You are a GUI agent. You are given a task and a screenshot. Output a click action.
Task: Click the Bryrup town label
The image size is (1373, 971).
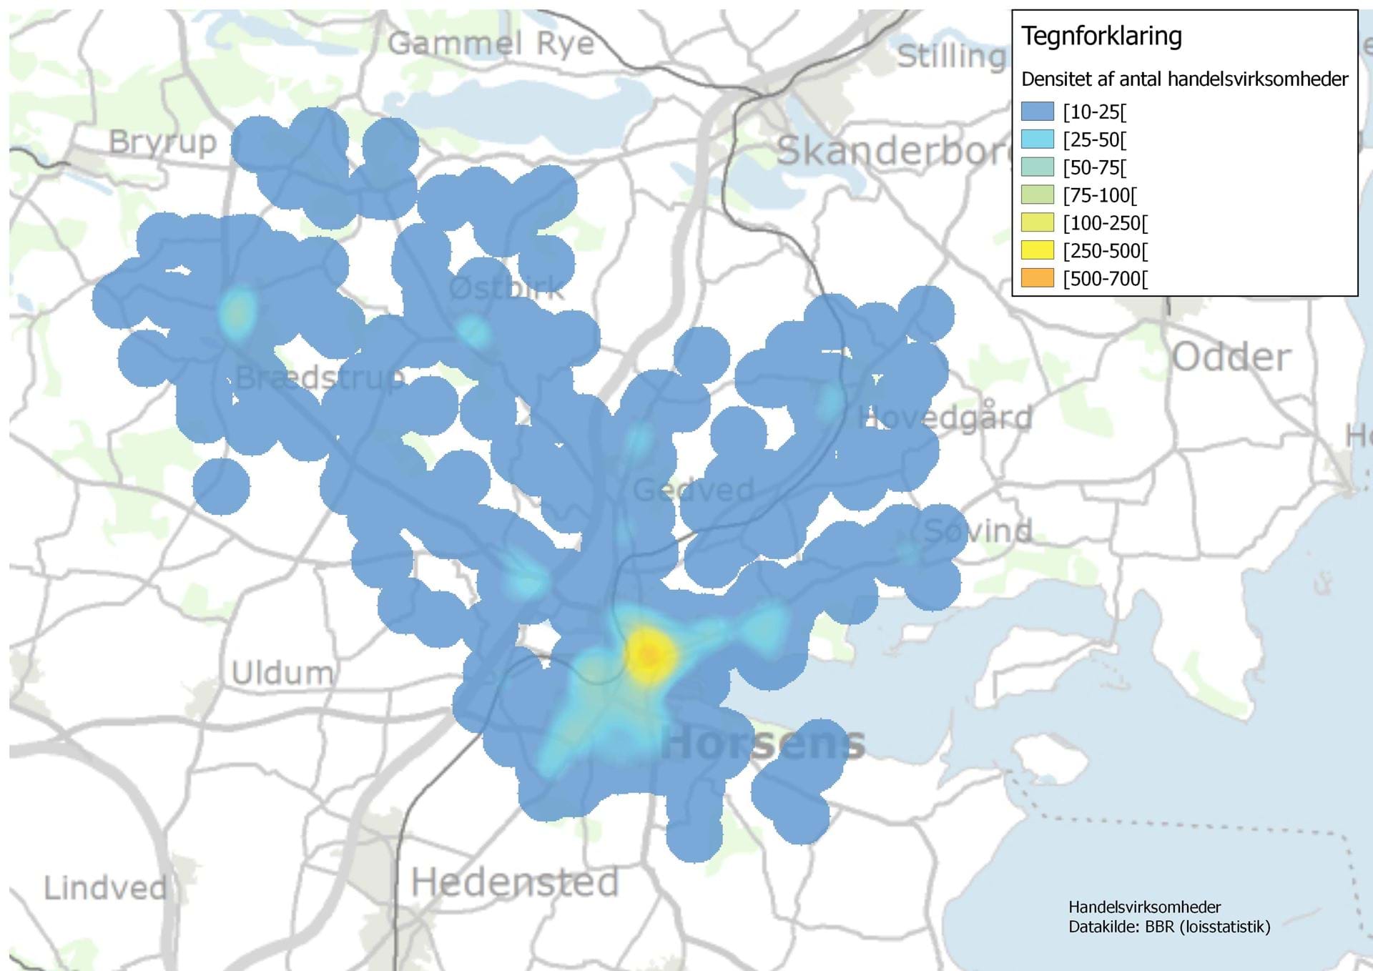pyautogui.click(x=162, y=142)
